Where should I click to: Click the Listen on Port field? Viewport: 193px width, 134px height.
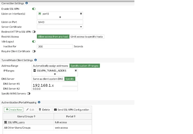click(x=60, y=22)
